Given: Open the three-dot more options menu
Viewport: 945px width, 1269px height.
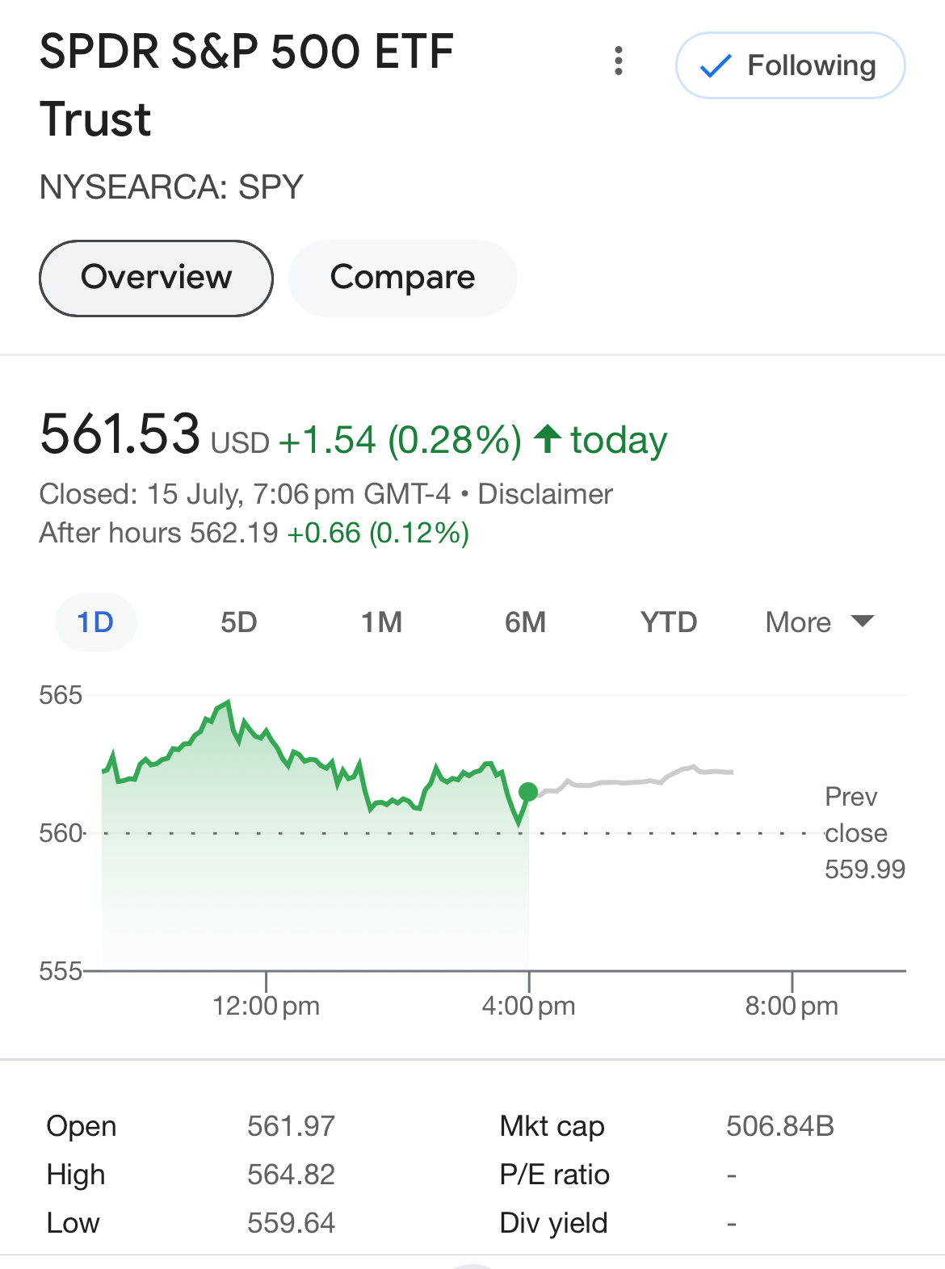Looking at the screenshot, I should 619,61.
